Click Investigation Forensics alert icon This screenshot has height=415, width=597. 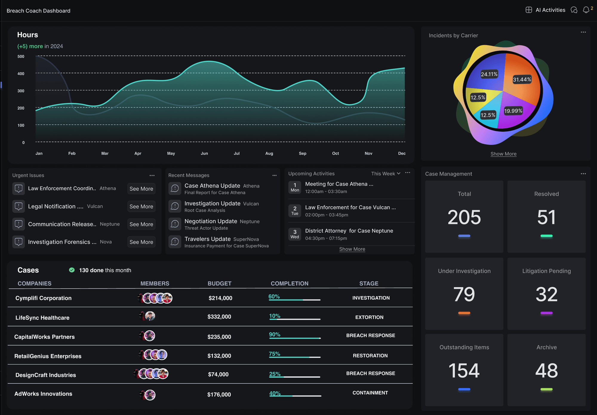19,242
